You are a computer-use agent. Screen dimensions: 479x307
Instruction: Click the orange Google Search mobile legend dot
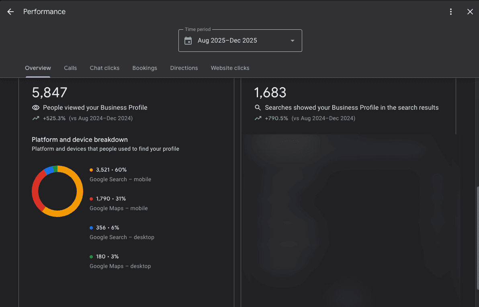[91, 170]
